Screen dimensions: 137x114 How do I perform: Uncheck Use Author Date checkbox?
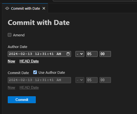pyautogui.click(x=35, y=72)
